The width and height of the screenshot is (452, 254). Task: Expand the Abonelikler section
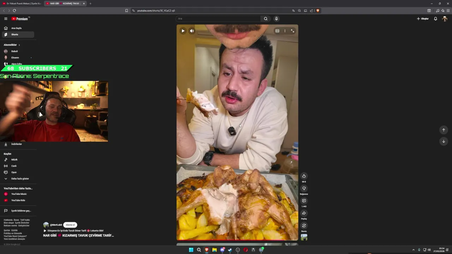[12, 45]
